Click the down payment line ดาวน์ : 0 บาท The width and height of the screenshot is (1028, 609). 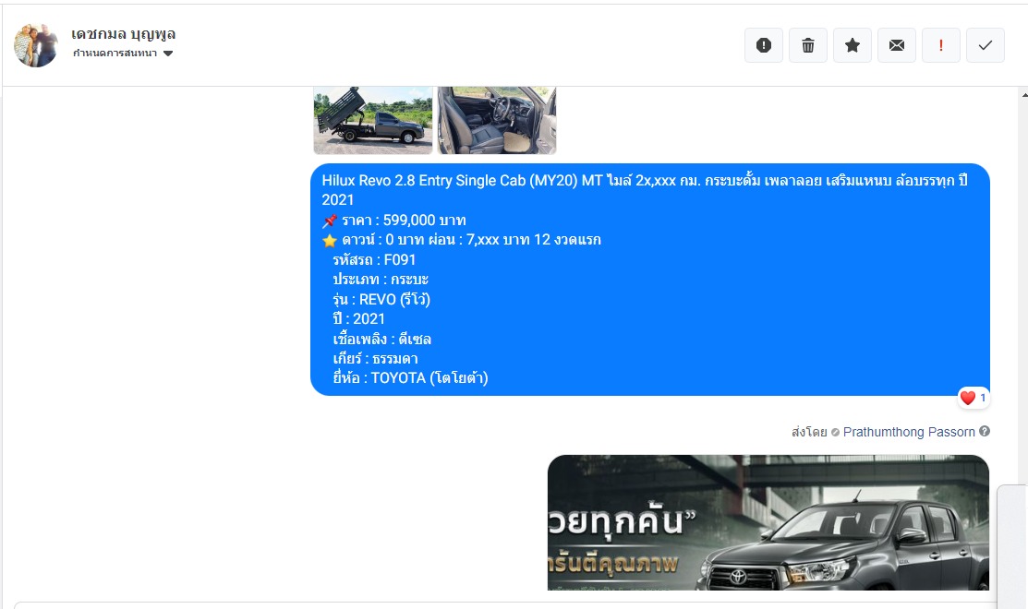tap(462, 240)
